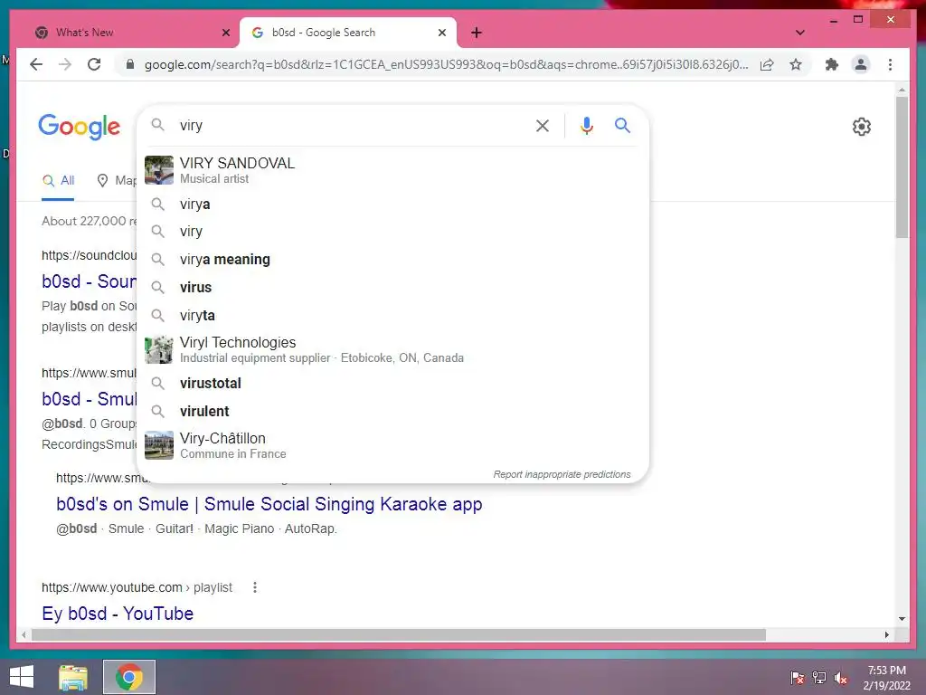Open Google search settings gear
Image resolution: width=926 pixels, height=695 pixels.
[x=862, y=127]
